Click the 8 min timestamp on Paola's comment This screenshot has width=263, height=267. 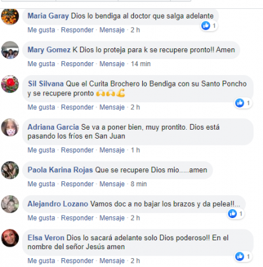(x=138, y=184)
